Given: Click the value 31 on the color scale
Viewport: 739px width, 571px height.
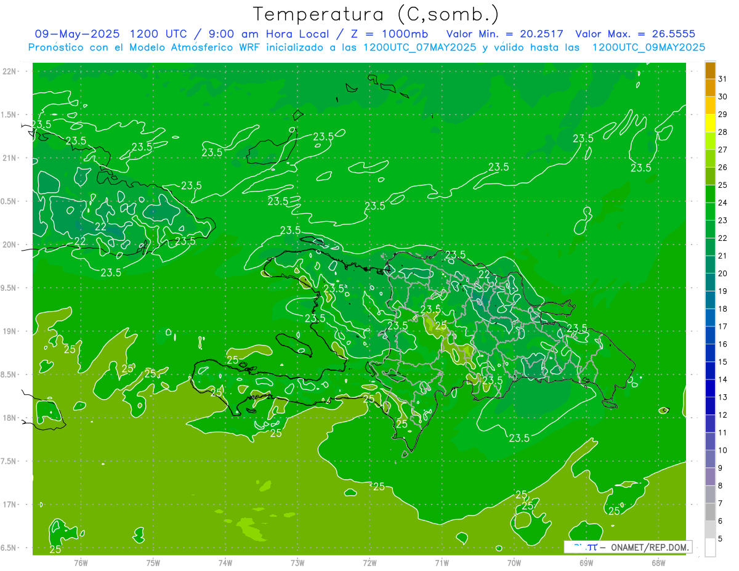Looking at the screenshot, I should [x=723, y=79].
